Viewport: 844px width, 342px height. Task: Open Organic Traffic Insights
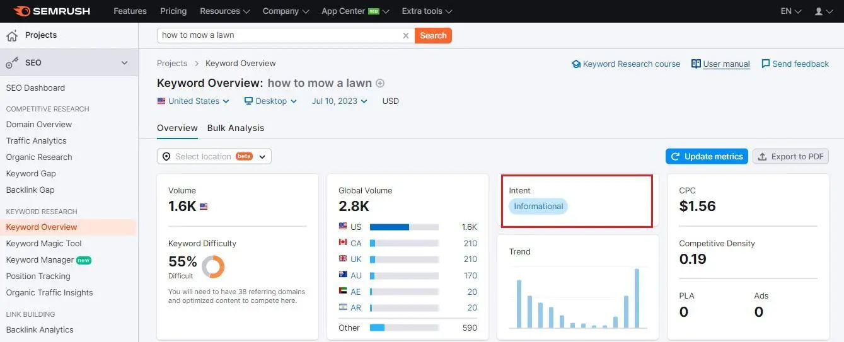click(49, 292)
